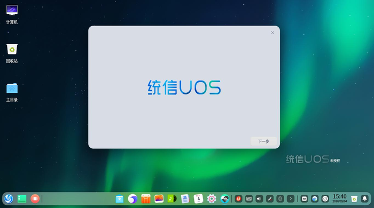Click the red screen recorder dock icon
This screenshot has width=374, height=208.
(35, 199)
